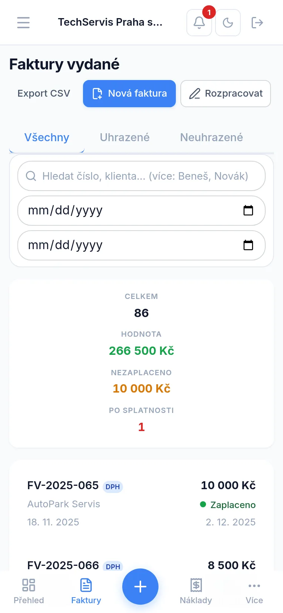The image size is (283, 613).
Task: Tap the Zaplaceno status on FV-2025-065
Action: coord(232,505)
